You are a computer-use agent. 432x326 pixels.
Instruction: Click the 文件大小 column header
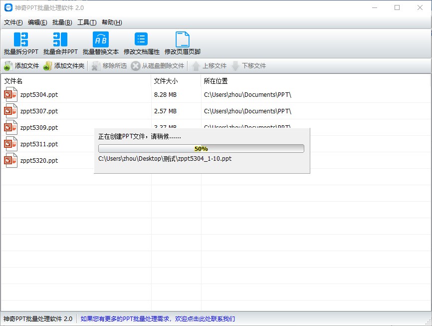click(x=166, y=81)
